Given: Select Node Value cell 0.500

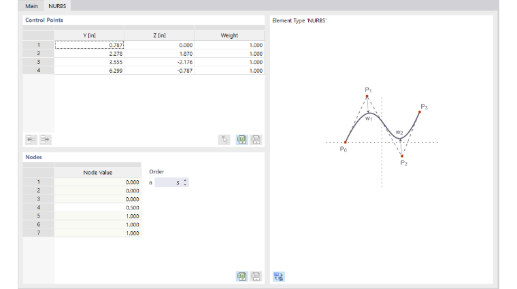Looking at the screenshot, I should [97, 207].
